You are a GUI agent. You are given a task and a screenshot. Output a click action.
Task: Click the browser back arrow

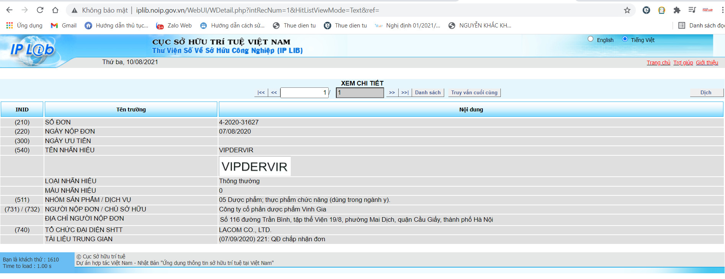point(10,10)
